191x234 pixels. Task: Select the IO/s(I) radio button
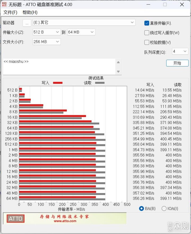[164, 208]
